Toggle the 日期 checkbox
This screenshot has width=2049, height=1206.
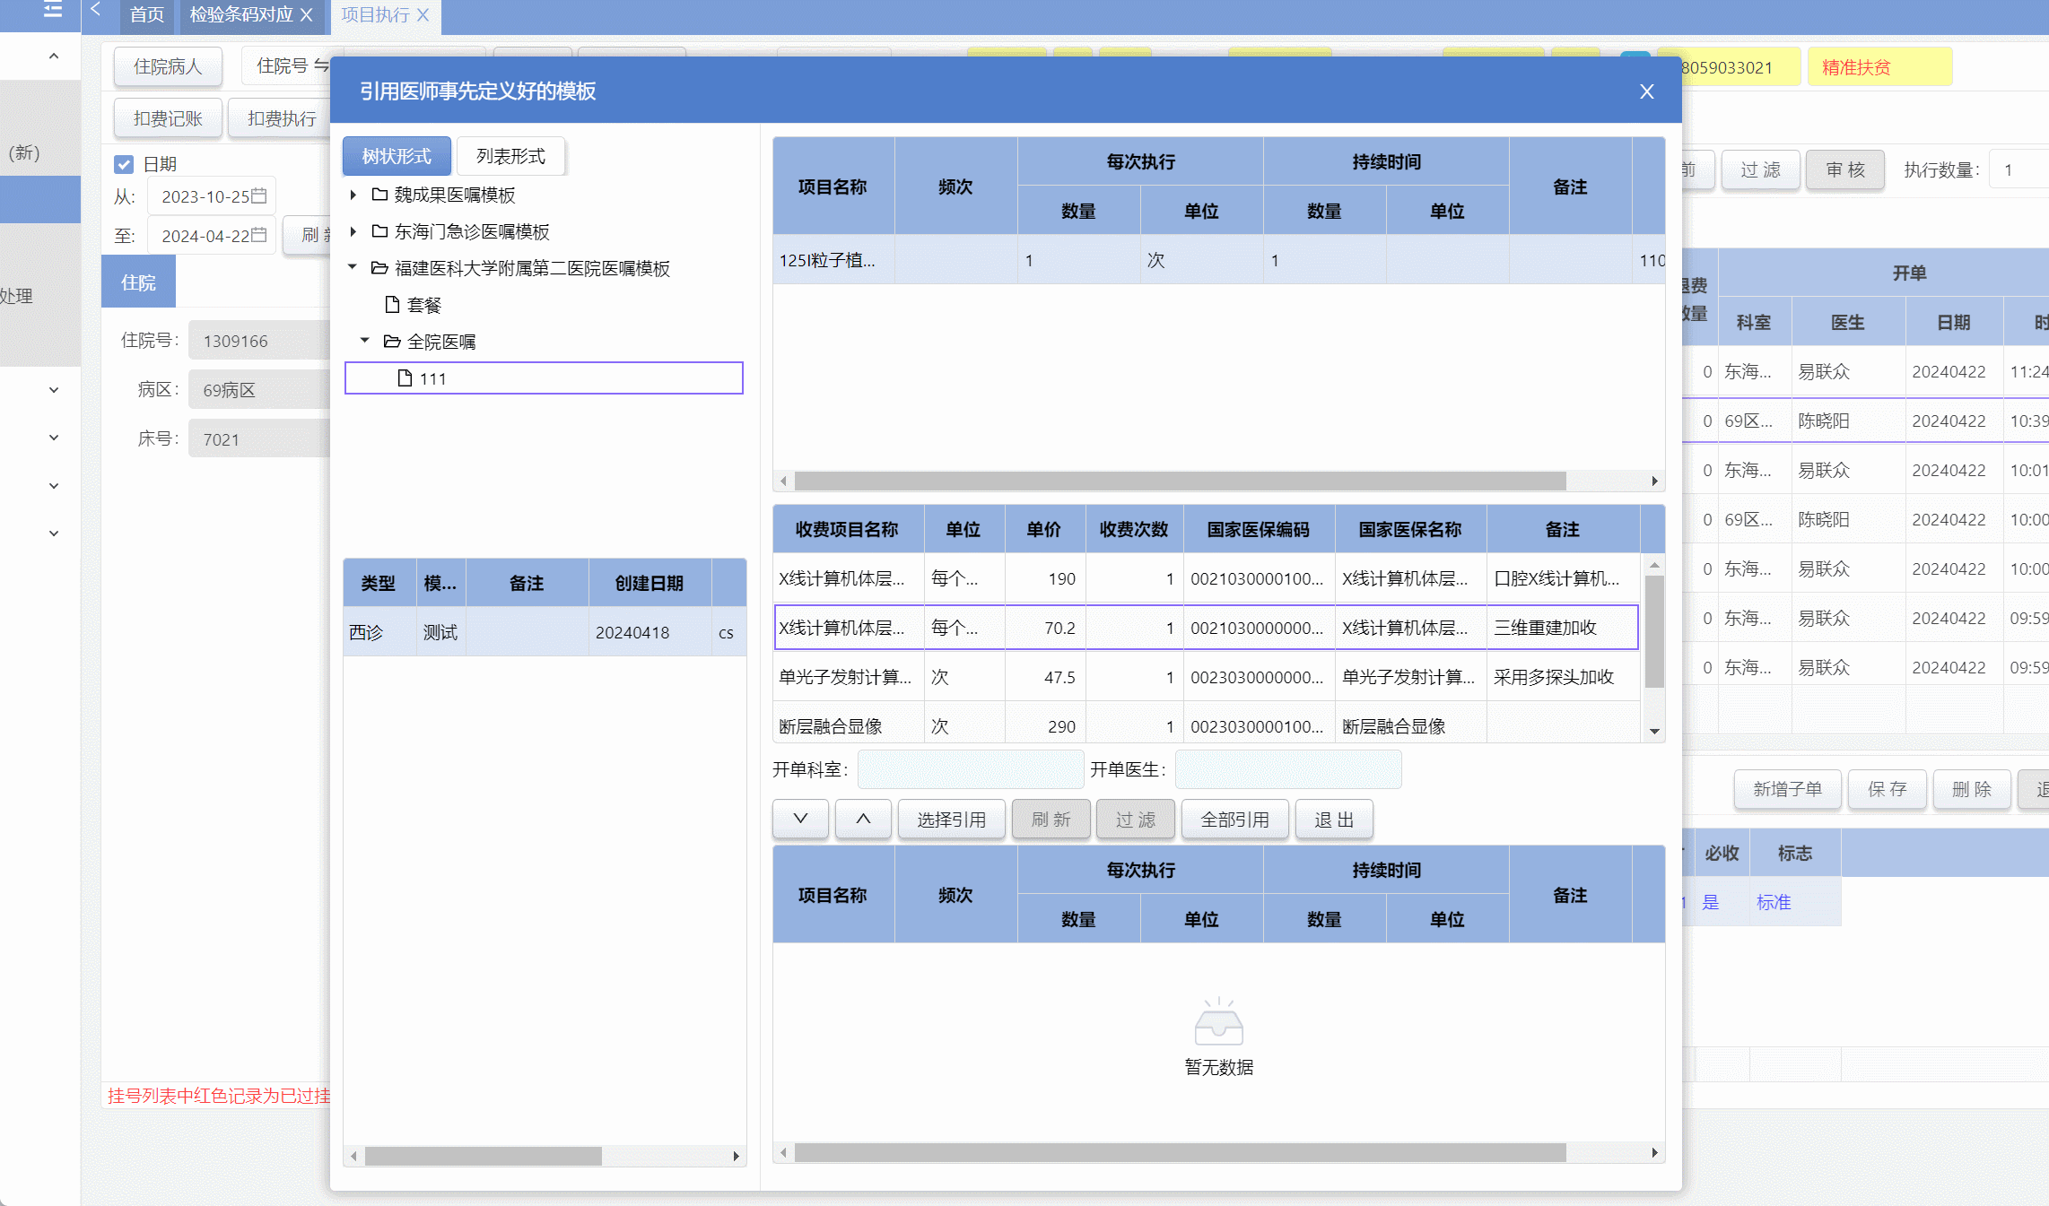tap(124, 164)
